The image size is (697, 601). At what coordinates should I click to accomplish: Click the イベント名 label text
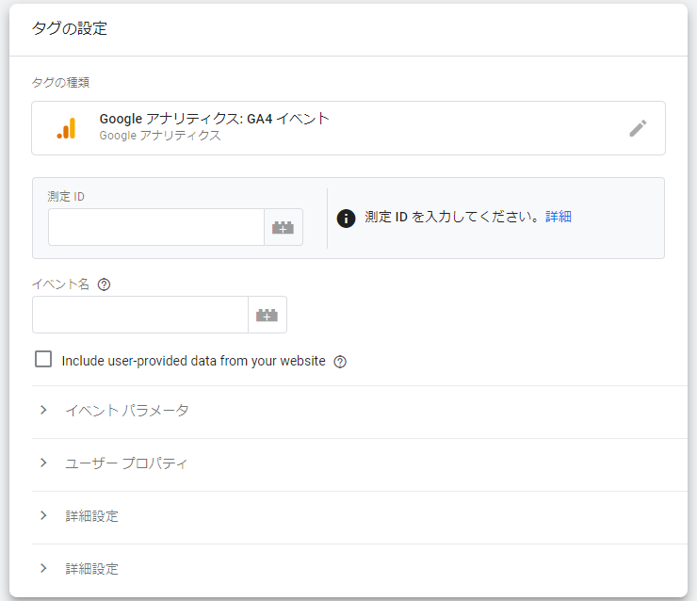click(x=60, y=284)
